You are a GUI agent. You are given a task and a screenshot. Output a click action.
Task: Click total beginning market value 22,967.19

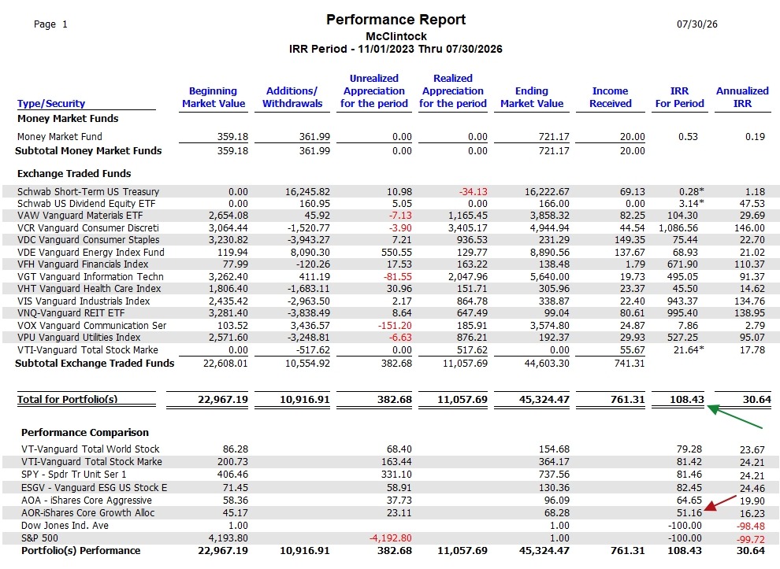[222, 399]
